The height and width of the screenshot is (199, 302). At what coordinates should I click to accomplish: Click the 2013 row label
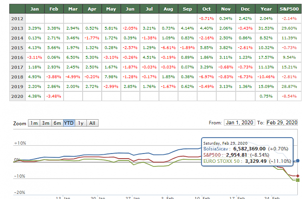coord(17,28)
